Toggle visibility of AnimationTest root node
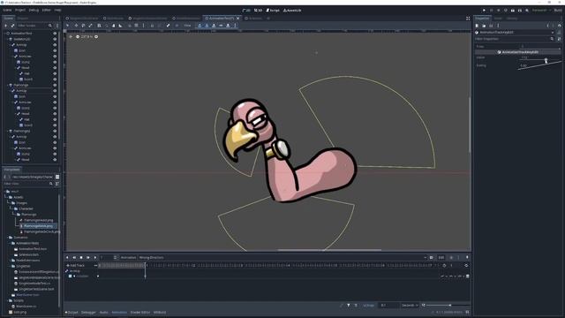 coord(55,34)
